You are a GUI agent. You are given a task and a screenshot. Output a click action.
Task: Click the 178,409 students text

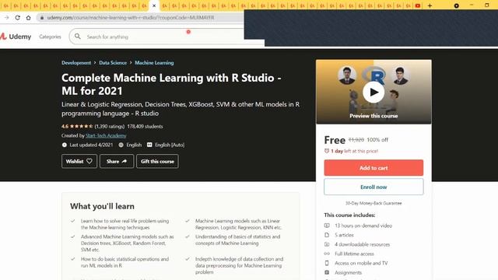pos(146,126)
